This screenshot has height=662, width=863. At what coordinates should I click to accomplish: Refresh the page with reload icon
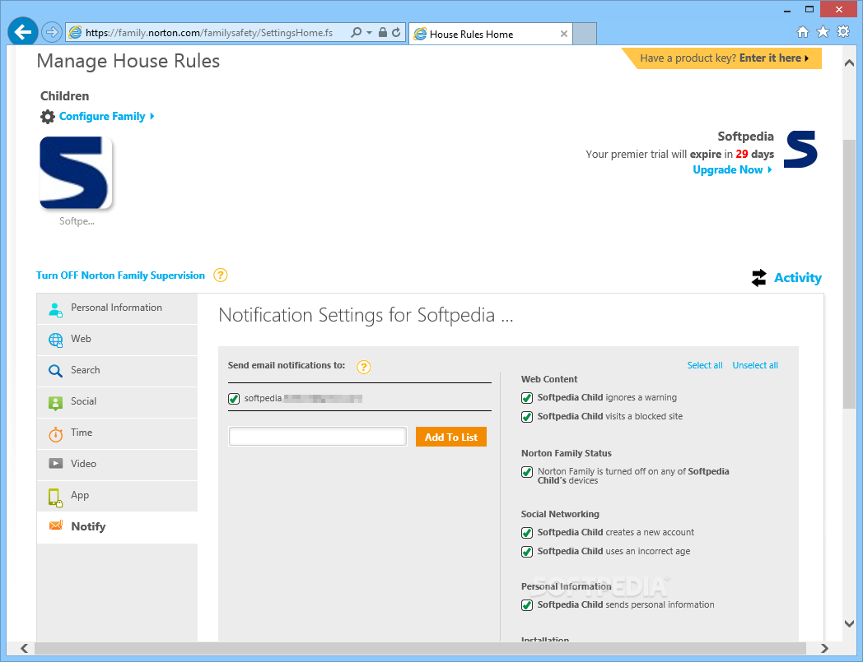(396, 32)
